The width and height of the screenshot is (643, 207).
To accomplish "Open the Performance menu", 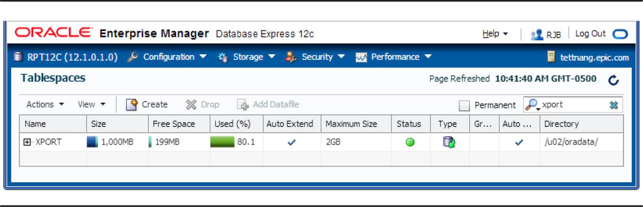I will (x=394, y=57).
